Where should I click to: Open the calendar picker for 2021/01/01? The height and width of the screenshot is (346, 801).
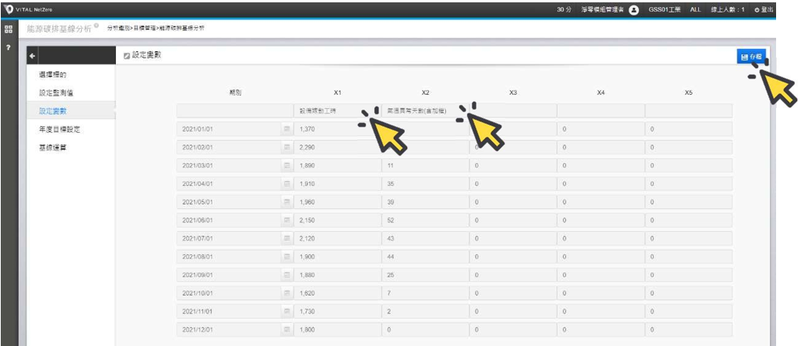[286, 128]
